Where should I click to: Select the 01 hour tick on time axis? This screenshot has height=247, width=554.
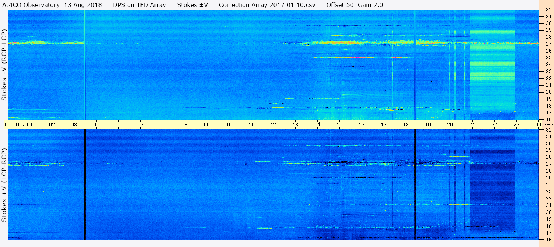point(30,125)
